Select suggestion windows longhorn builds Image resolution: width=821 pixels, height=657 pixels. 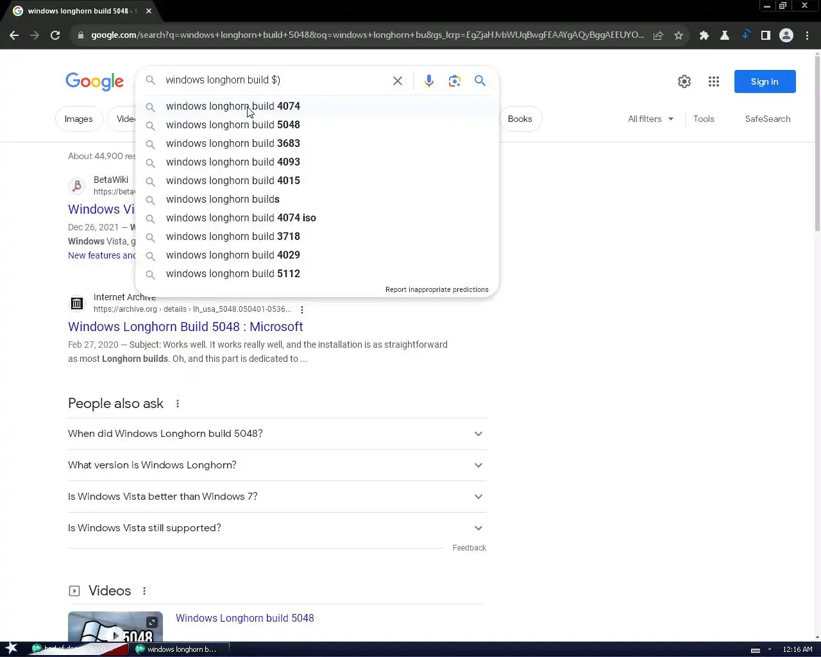pyautogui.click(x=317, y=200)
